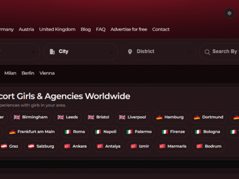Open the FAQ page
Image resolution: width=239 pixels, height=179 pixels.
(x=101, y=29)
